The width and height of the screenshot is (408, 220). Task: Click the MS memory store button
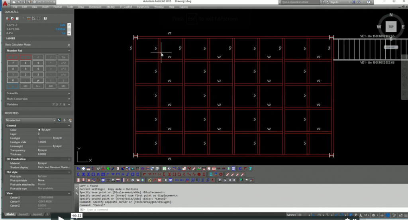click(25, 86)
